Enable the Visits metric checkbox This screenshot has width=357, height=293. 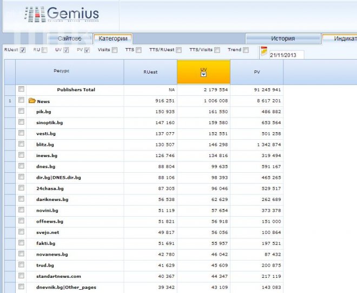click(x=115, y=50)
